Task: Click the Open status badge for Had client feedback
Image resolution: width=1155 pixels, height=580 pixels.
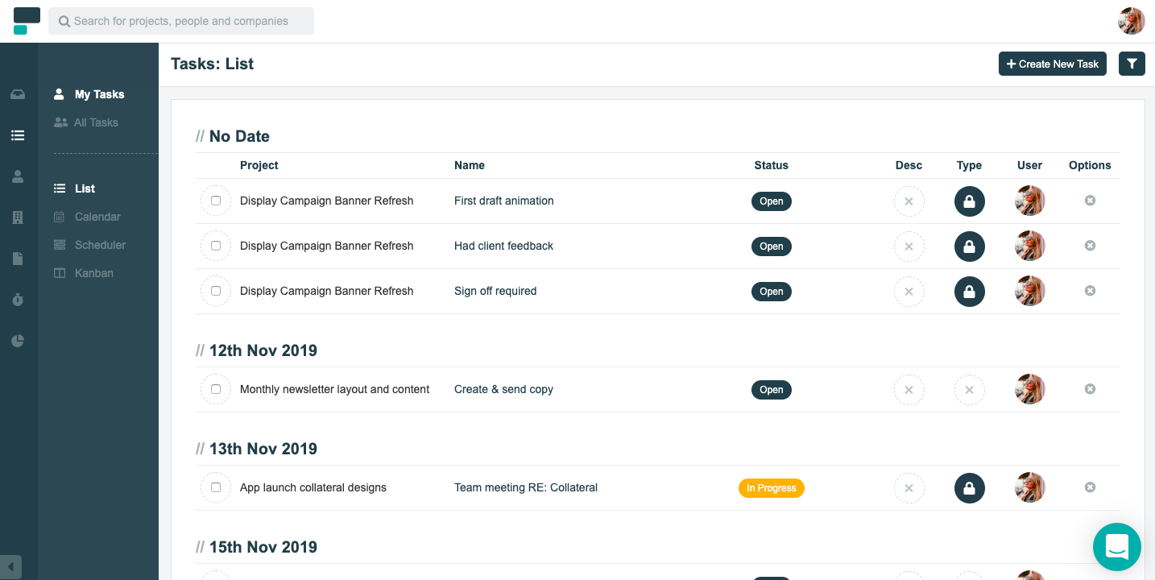Action: pyautogui.click(x=772, y=246)
